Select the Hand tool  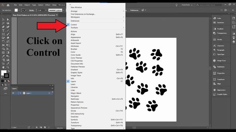[x=3, y=67]
